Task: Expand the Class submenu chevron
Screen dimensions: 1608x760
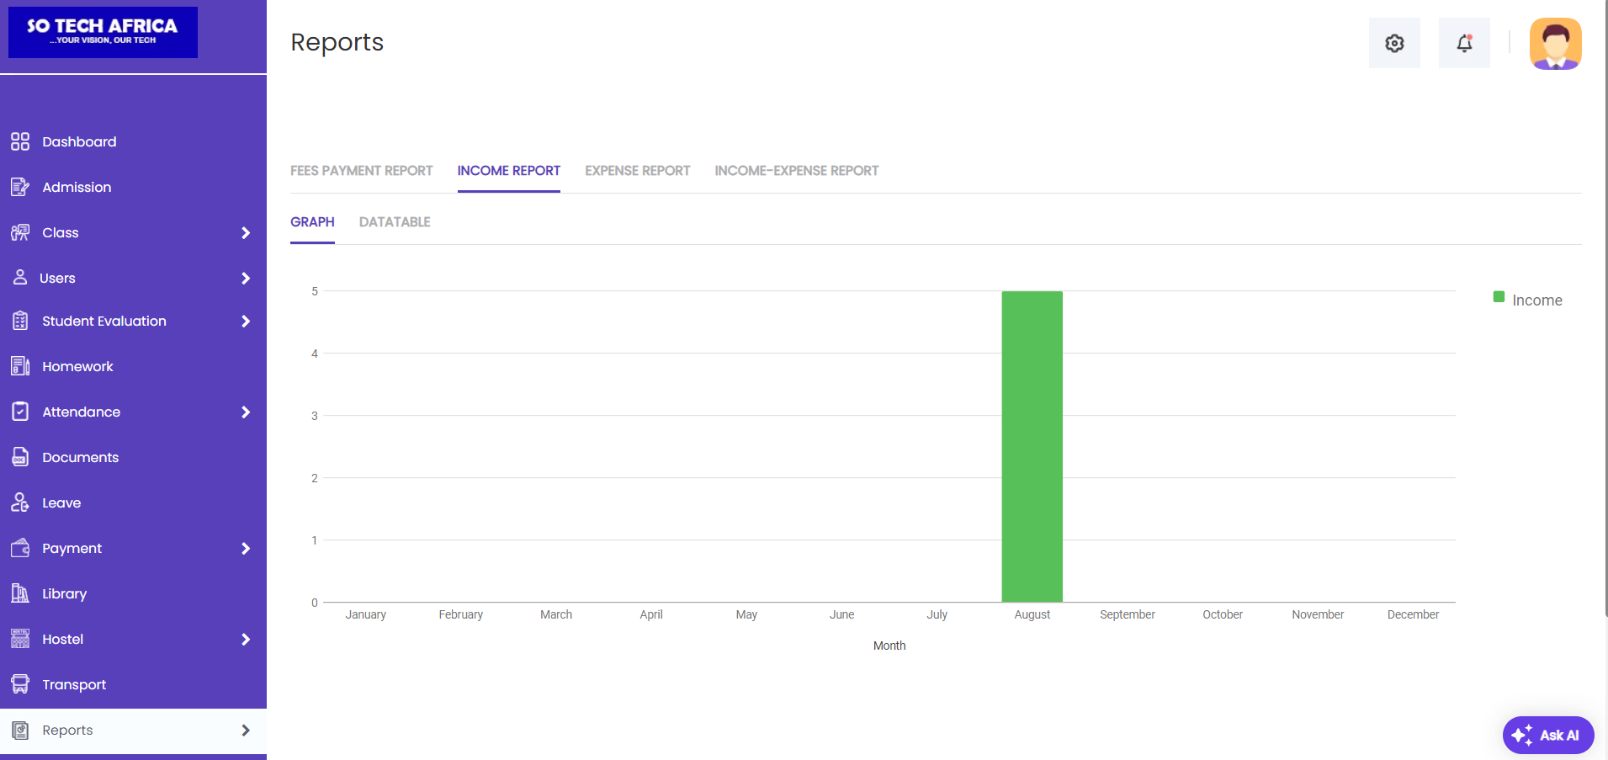Action: click(246, 233)
